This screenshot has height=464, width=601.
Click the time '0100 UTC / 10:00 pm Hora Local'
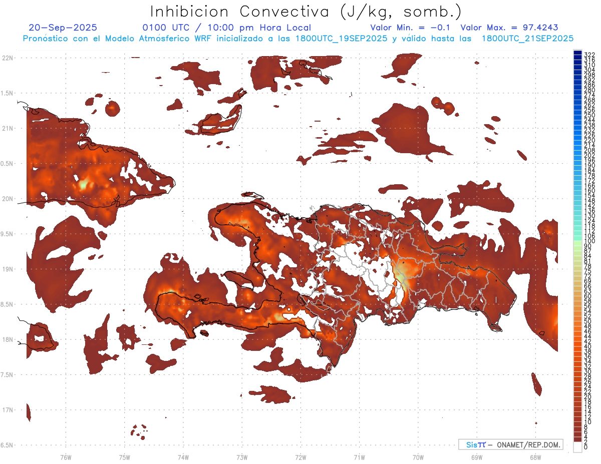click(x=226, y=28)
